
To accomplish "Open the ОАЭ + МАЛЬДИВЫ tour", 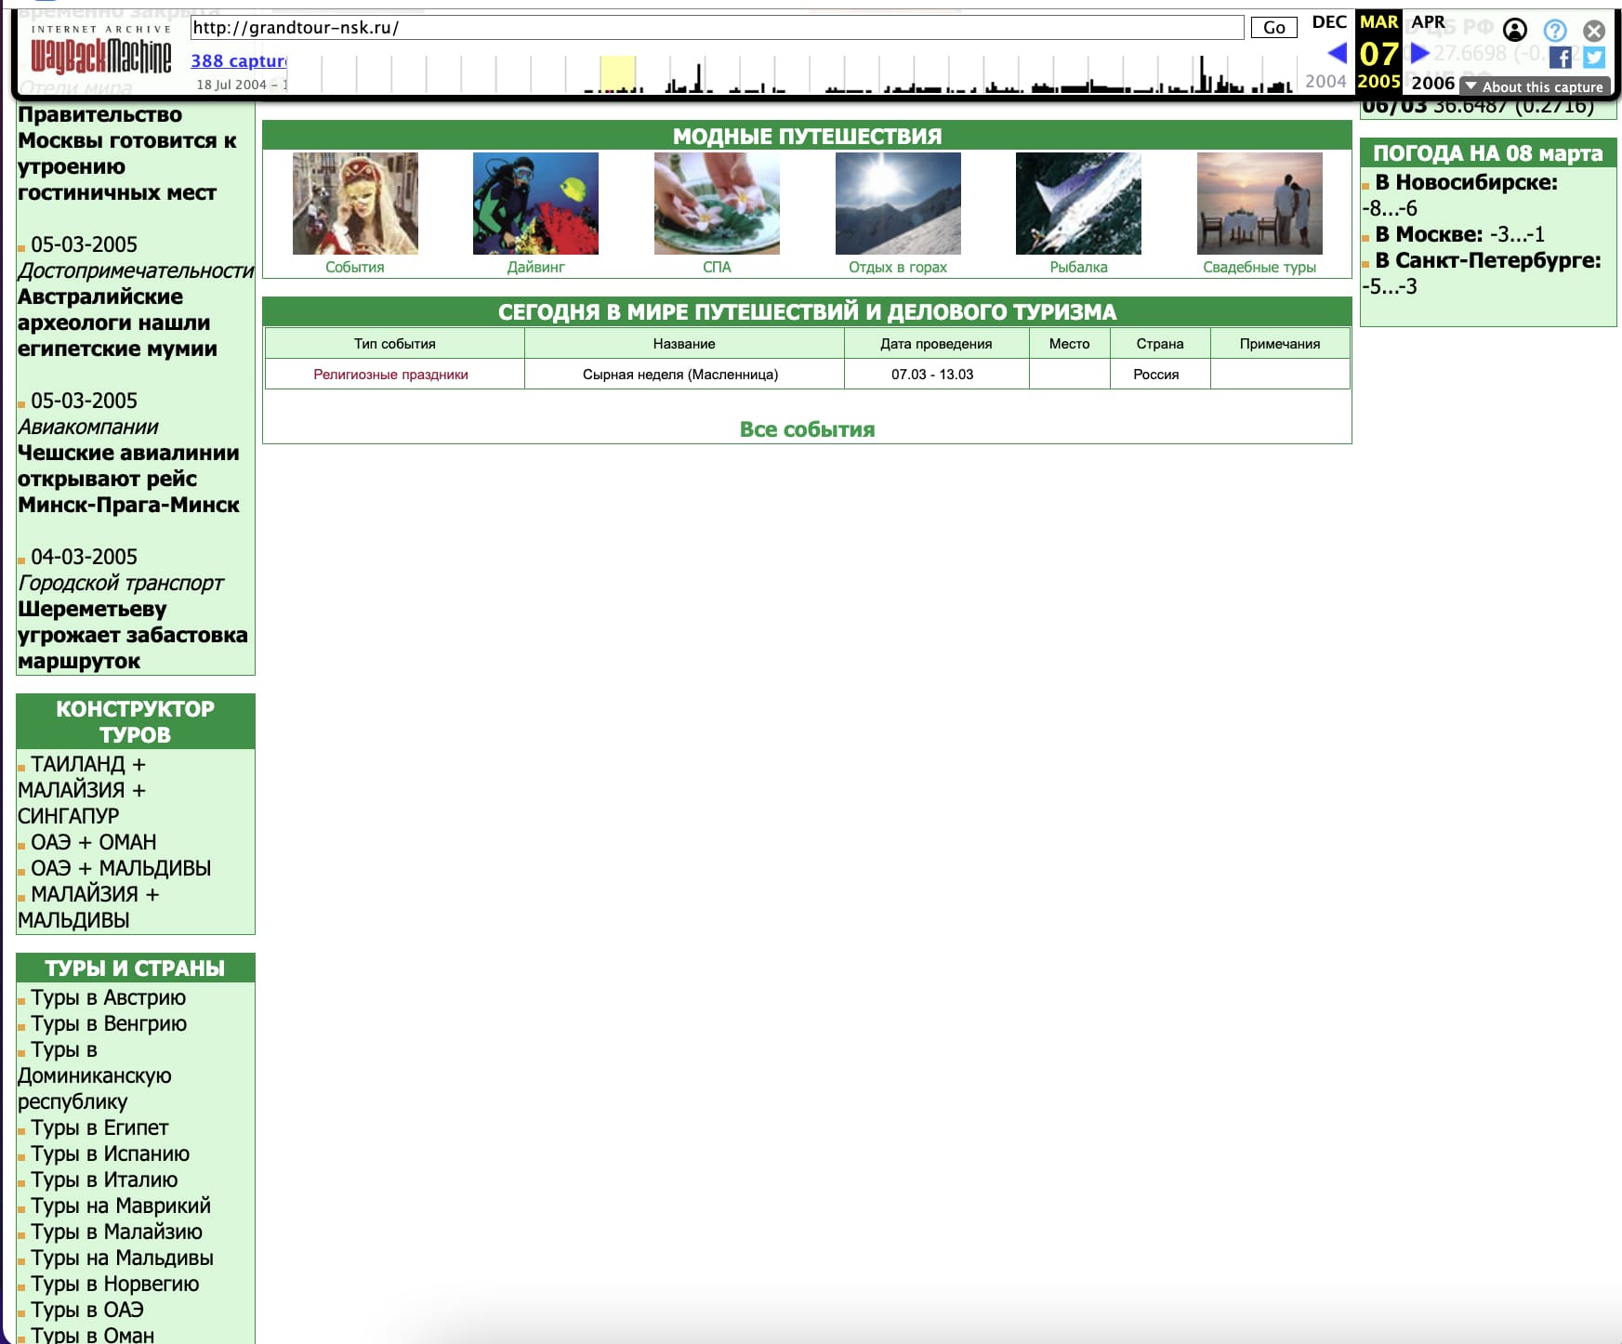I will pos(121,868).
